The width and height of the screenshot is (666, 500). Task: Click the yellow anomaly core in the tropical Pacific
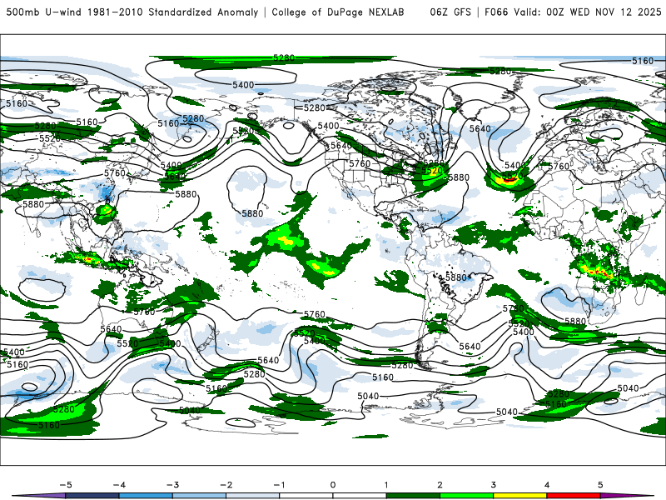(286, 241)
